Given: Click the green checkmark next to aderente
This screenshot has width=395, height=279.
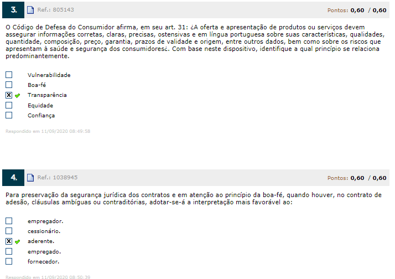Looking at the screenshot, I should [x=17, y=242].
